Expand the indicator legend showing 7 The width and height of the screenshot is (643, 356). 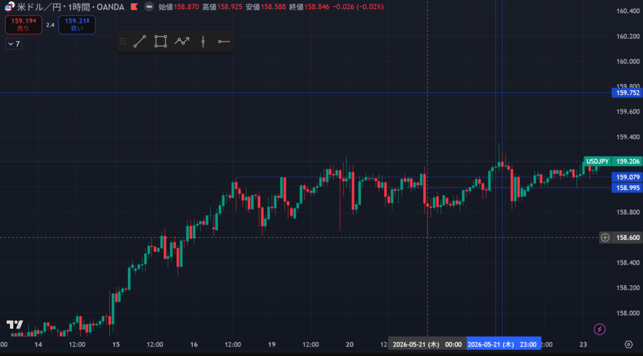[14, 44]
